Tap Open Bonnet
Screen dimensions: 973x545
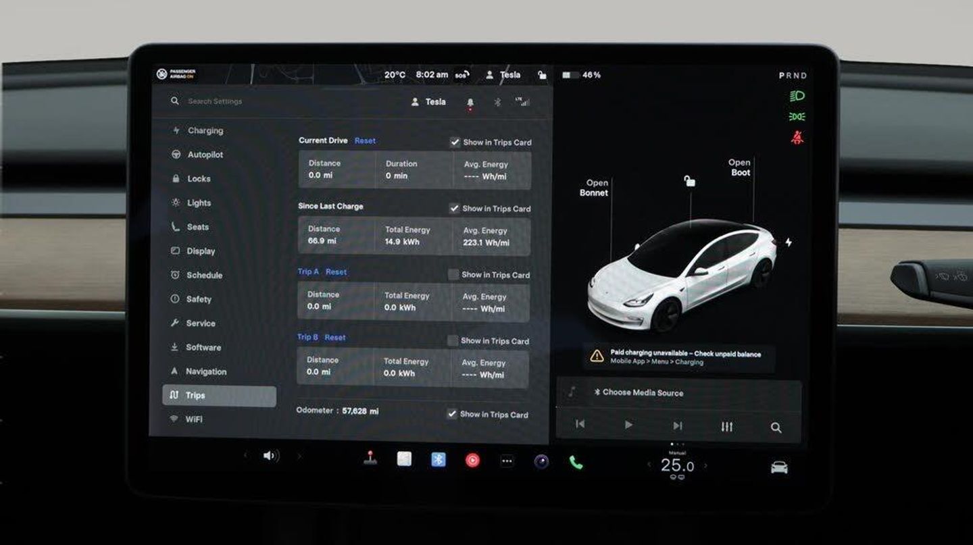[x=594, y=188]
